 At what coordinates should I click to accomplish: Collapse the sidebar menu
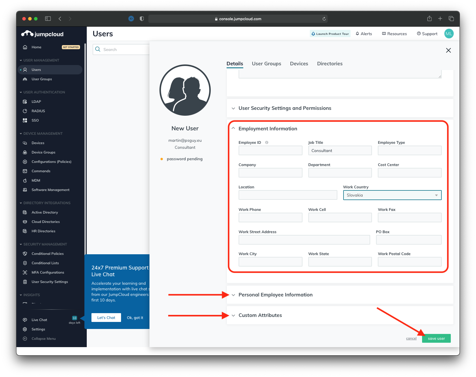[43, 339]
